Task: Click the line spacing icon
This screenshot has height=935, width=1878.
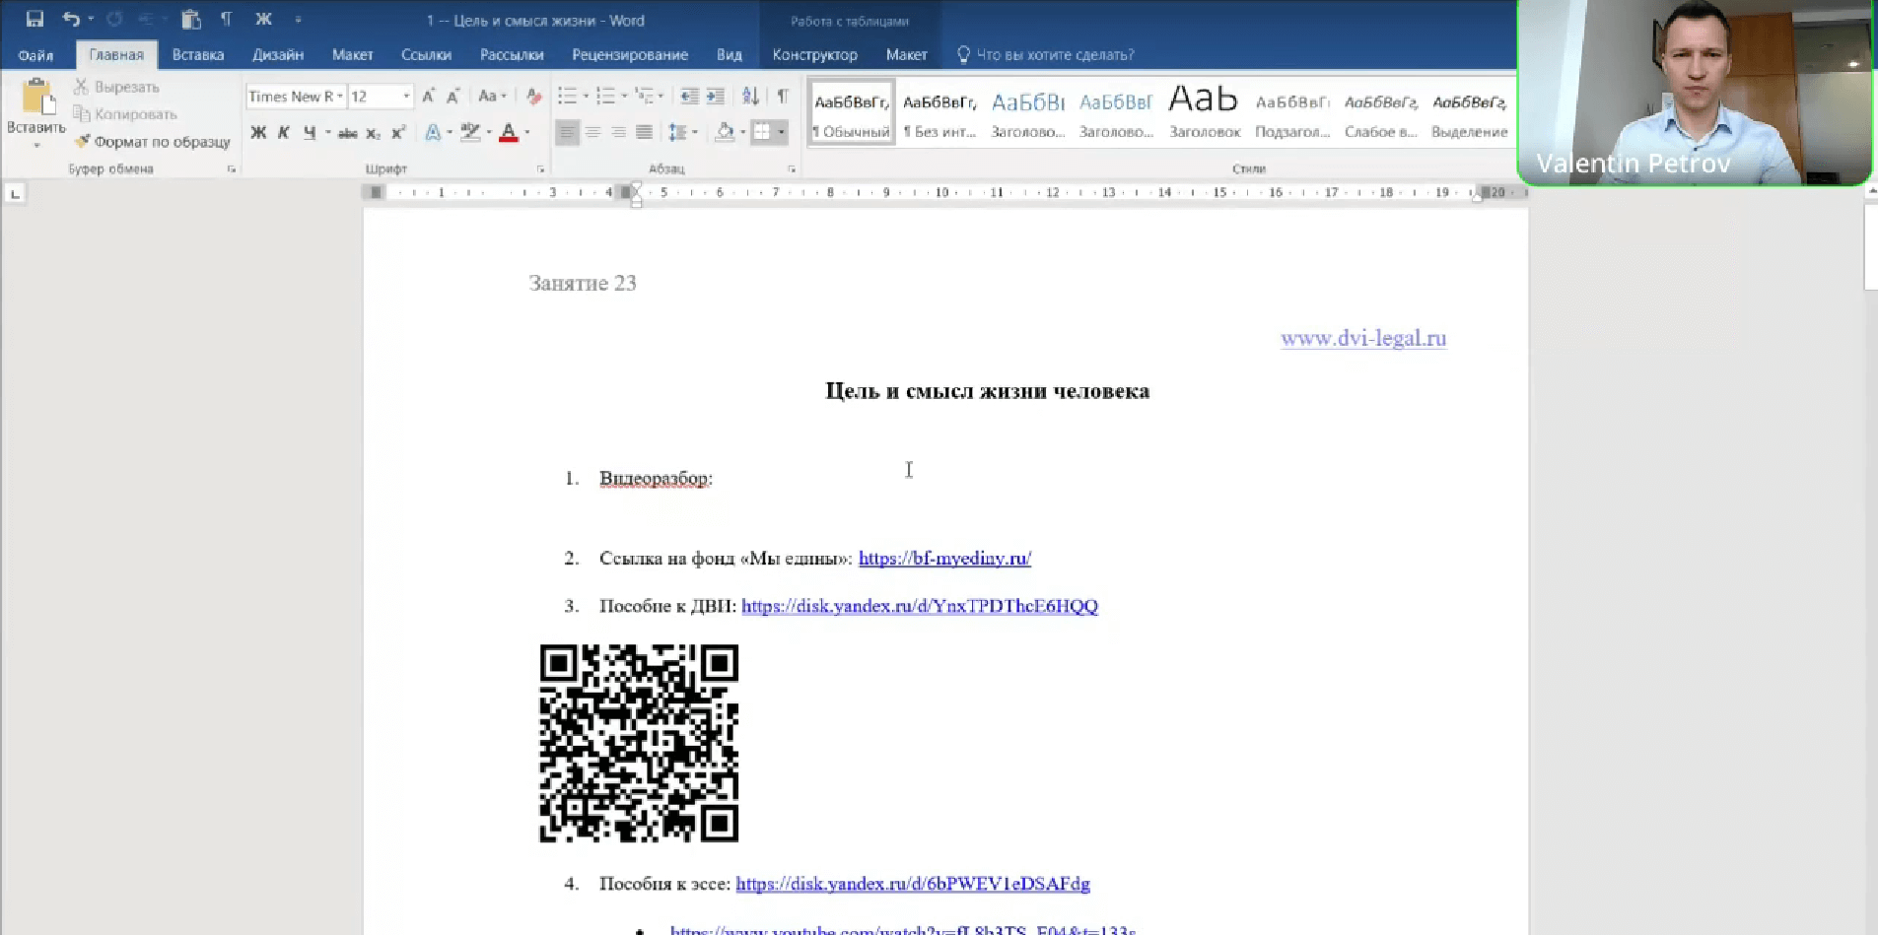Action: click(677, 133)
